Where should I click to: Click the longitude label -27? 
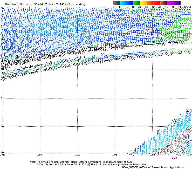point(40,155)
